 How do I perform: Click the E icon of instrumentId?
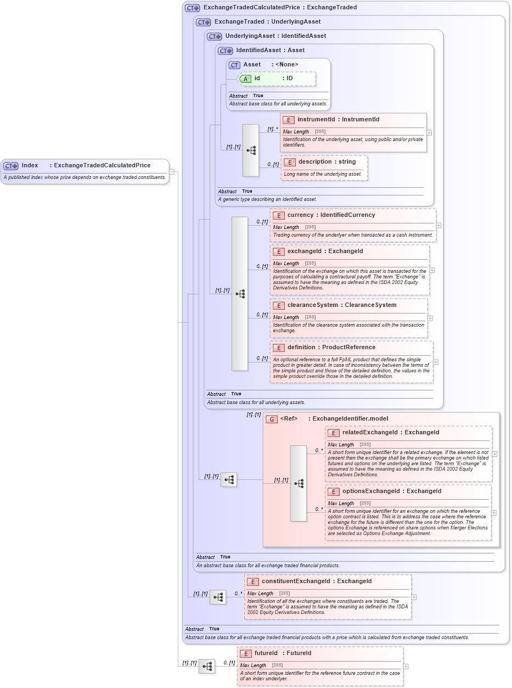pyautogui.click(x=289, y=120)
